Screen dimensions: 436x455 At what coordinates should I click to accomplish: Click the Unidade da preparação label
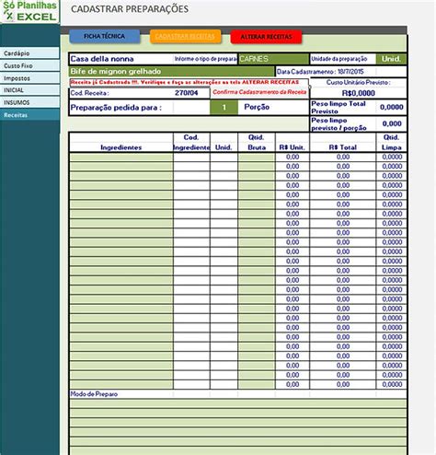click(339, 59)
